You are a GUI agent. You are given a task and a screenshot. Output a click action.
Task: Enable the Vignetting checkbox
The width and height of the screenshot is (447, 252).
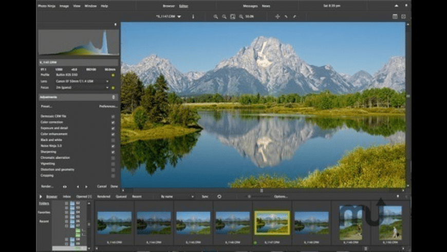pyautogui.click(x=113, y=164)
